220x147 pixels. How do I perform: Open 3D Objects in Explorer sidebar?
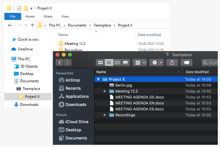26,66
